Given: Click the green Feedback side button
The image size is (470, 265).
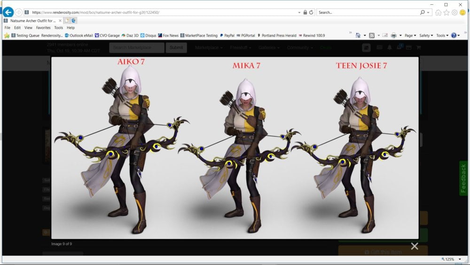Looking at the screenshot, I should pyautogui.click(x=463, y=178).
